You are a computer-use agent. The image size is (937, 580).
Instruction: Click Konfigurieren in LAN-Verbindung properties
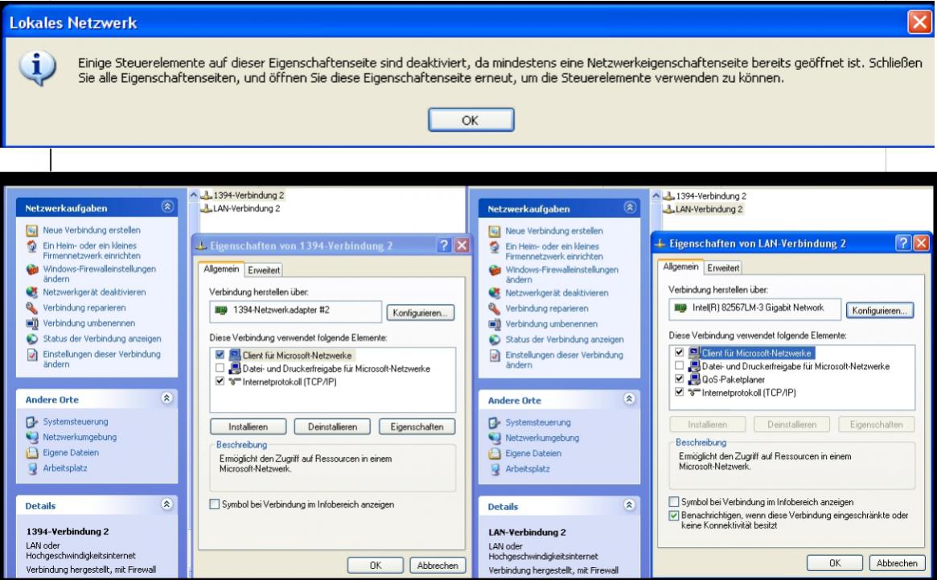coord(880,311)
